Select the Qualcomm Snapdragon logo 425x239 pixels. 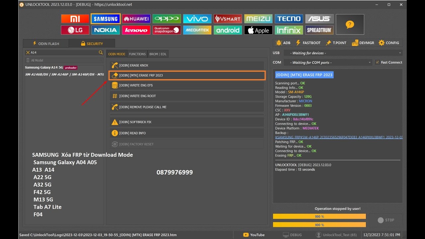point(167,30)
